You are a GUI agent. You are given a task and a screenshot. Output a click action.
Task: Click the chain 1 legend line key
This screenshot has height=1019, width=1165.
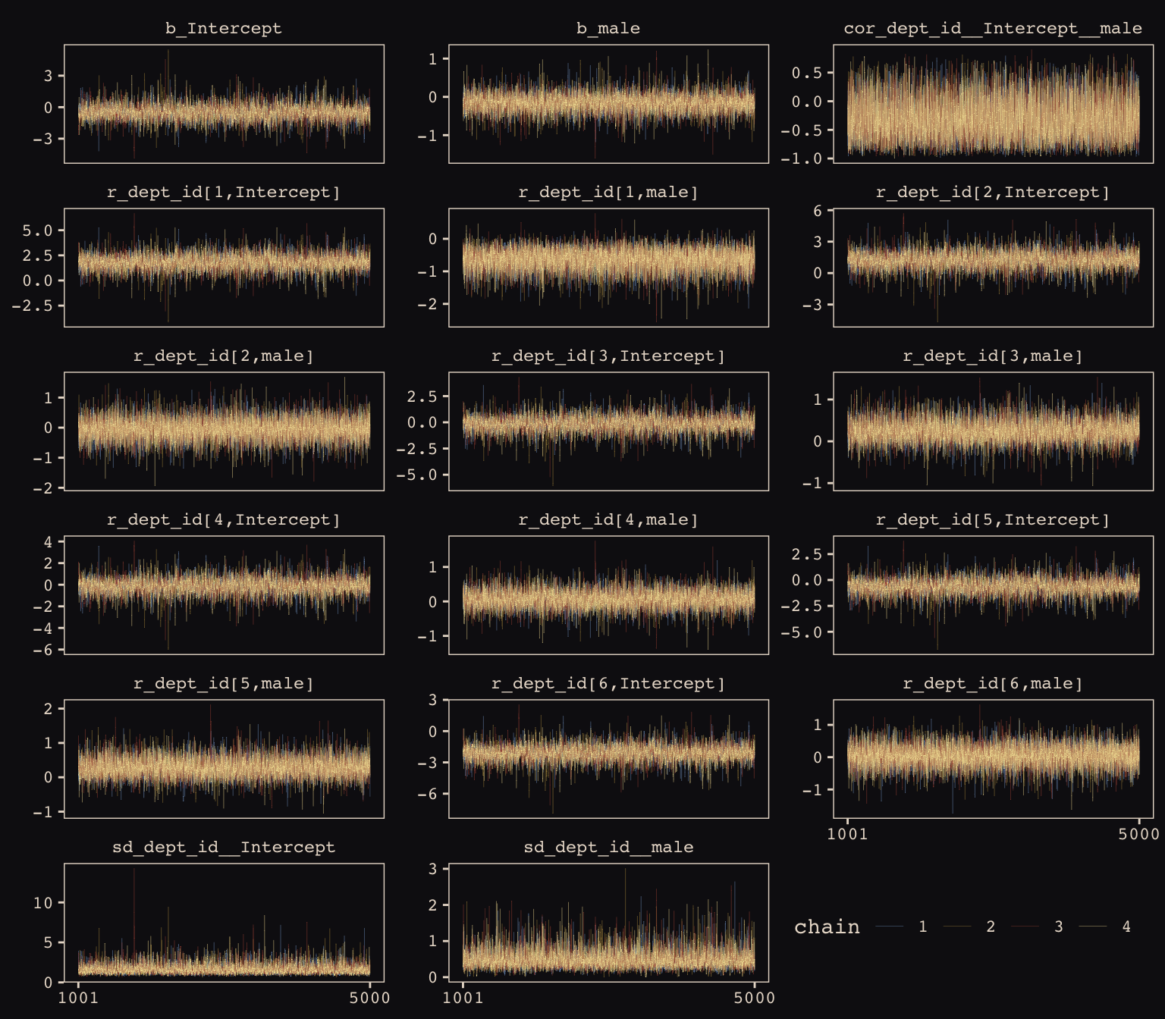pyautogui.click(x=890, y=927)
